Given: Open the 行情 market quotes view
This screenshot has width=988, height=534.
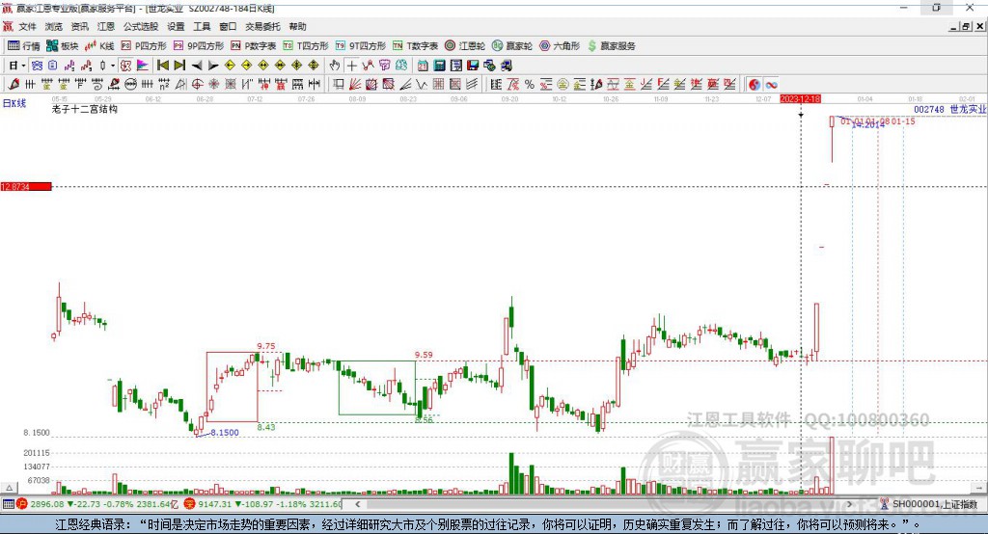Looking at the screenshot, I should [23, 46].
